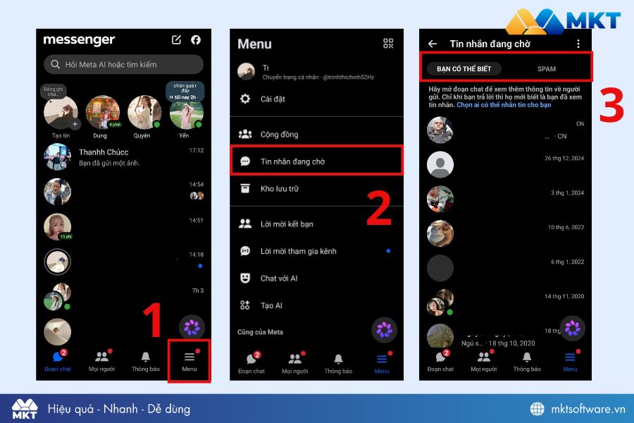Open request dated 26 thg 12, 2024
This screenshot has width=634, height=423.
point(505,164)
